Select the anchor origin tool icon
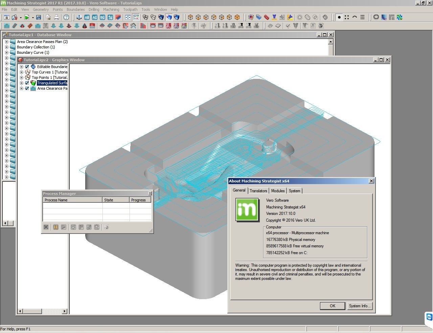 (79, 17)
